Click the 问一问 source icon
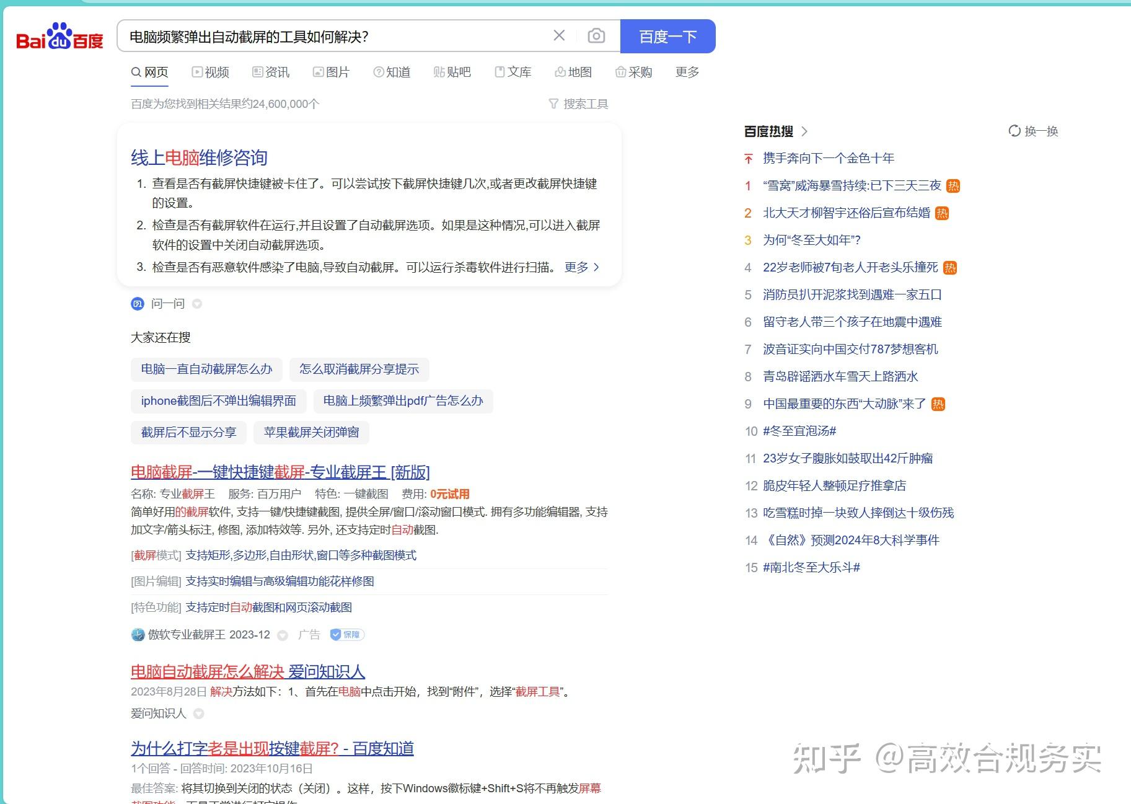Image resolution: width=1131 pixels, height=804 pixels. [138, 304]
